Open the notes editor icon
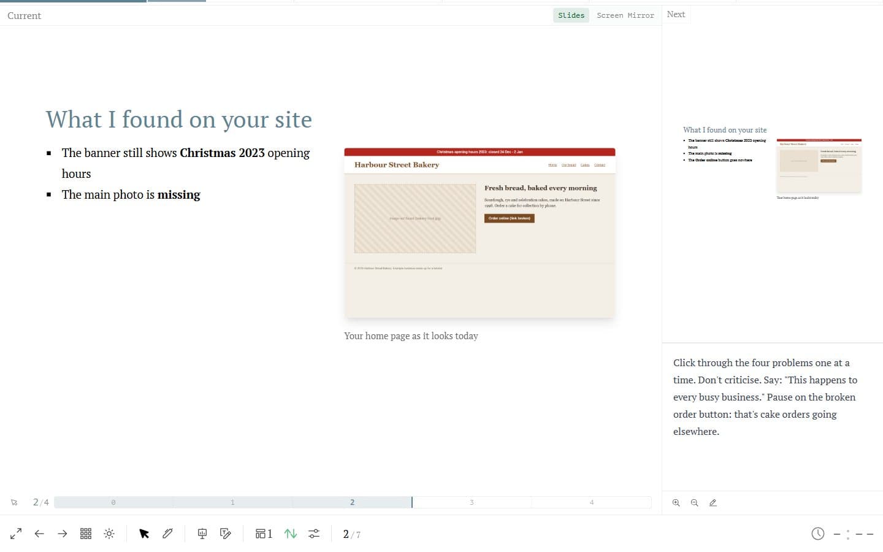883x552 pixels. click(226, 534)
